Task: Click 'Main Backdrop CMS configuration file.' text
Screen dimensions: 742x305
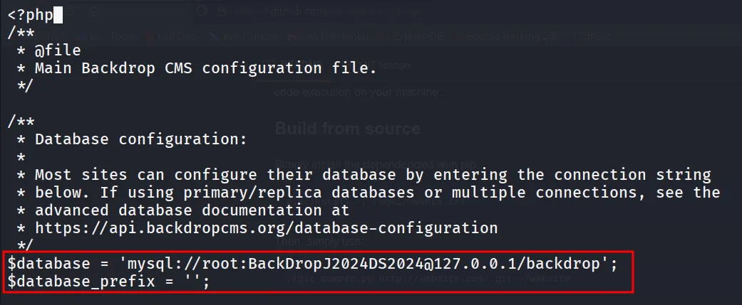Action: (x=206, y=68)
